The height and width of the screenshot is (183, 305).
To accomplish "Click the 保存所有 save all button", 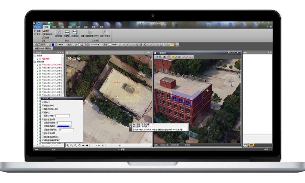I will 48,34.
